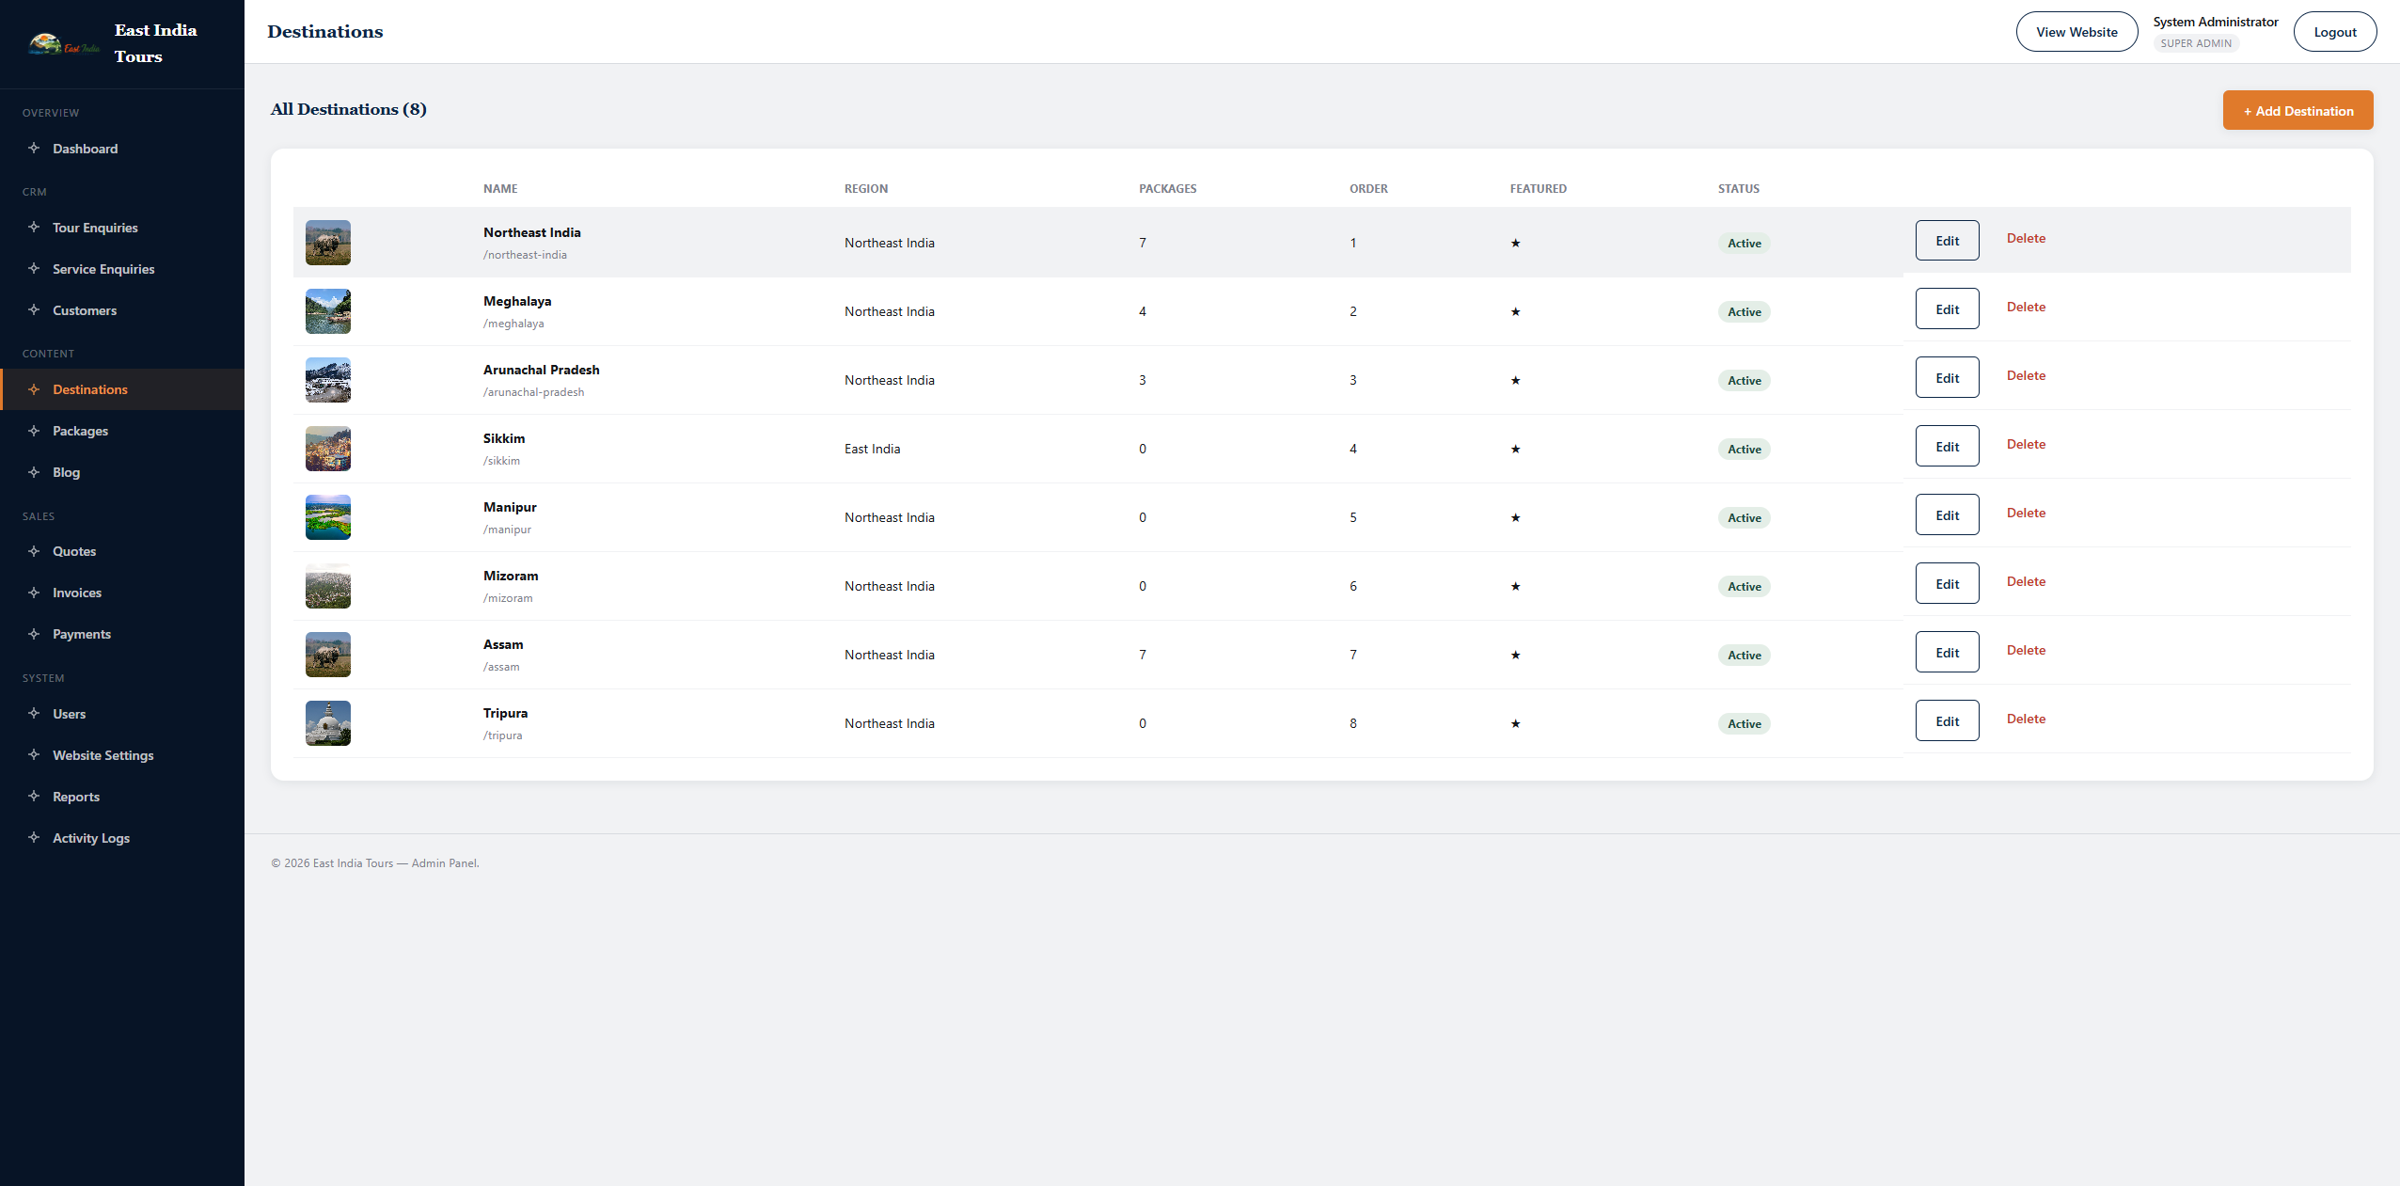This screenshot has width=2400, height=1186.
Task: Open the Blog menu item
Action: [122, 472]
